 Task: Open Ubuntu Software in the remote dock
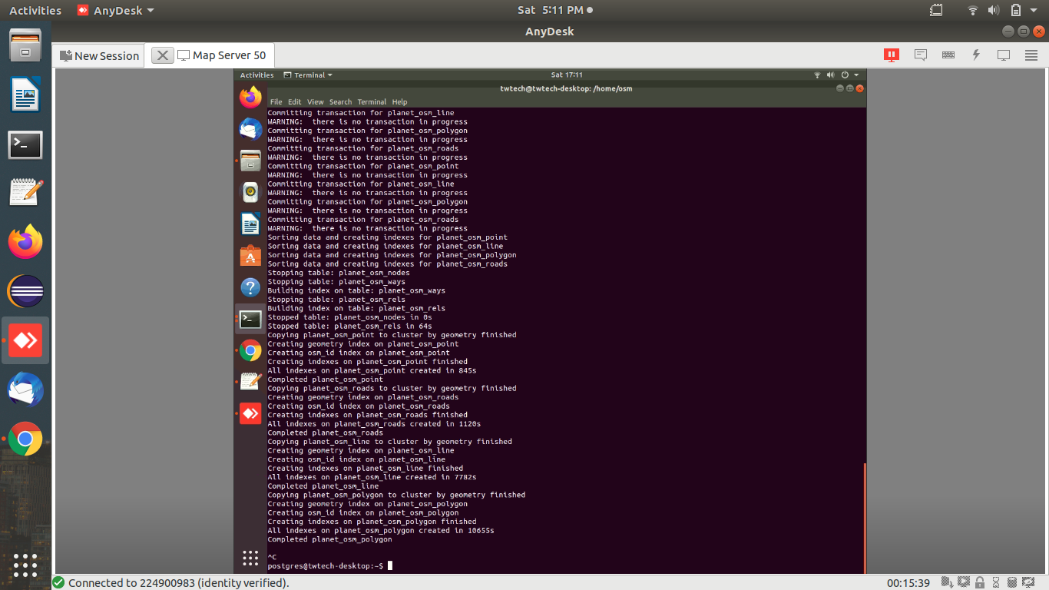pyautogui.click(x=250, y=256)
